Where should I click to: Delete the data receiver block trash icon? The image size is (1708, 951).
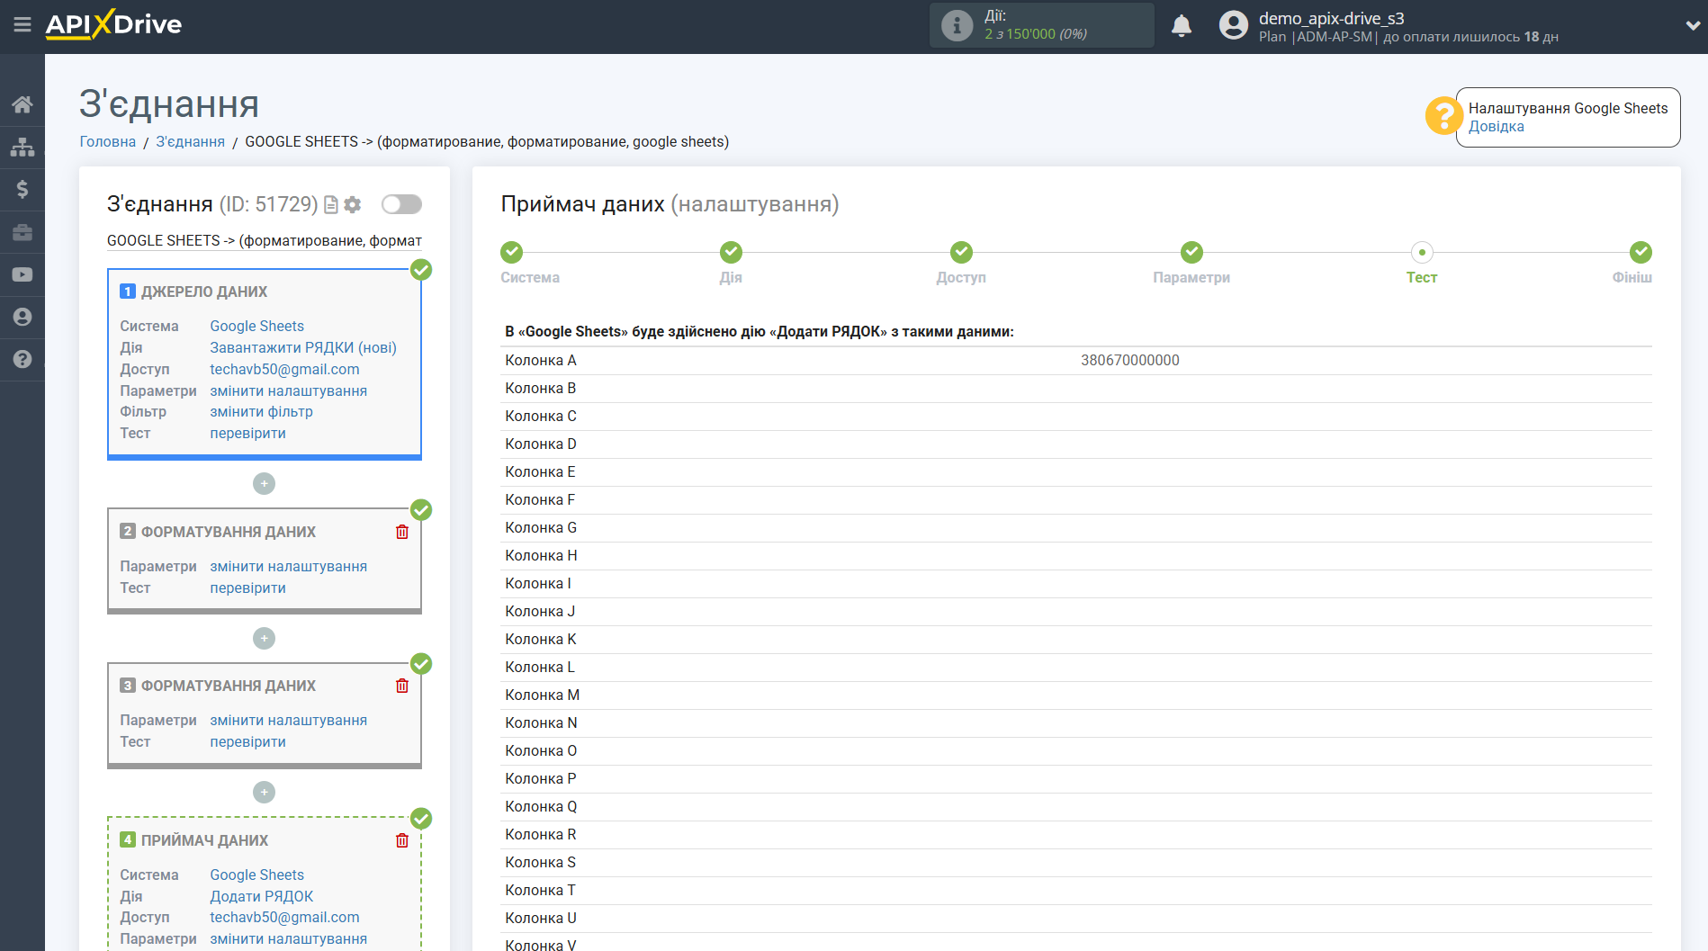(x=402, y=840)
